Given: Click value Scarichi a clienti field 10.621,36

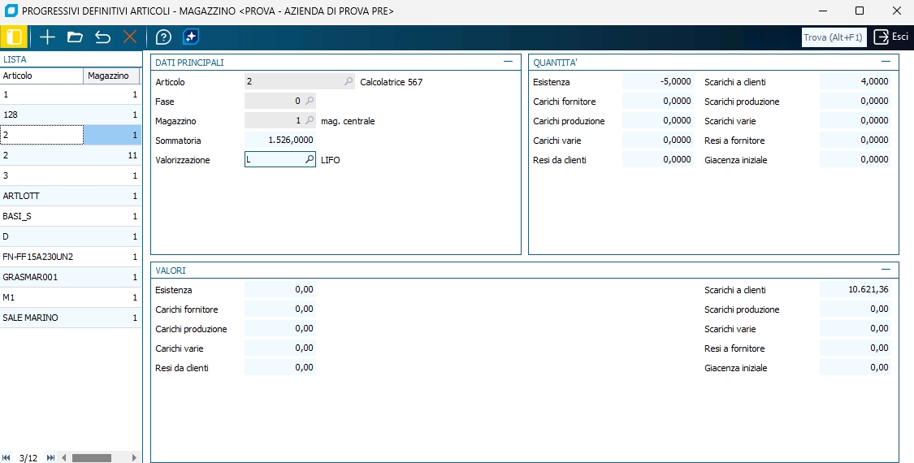Looking at the screenshot, I should coord(856,289).
